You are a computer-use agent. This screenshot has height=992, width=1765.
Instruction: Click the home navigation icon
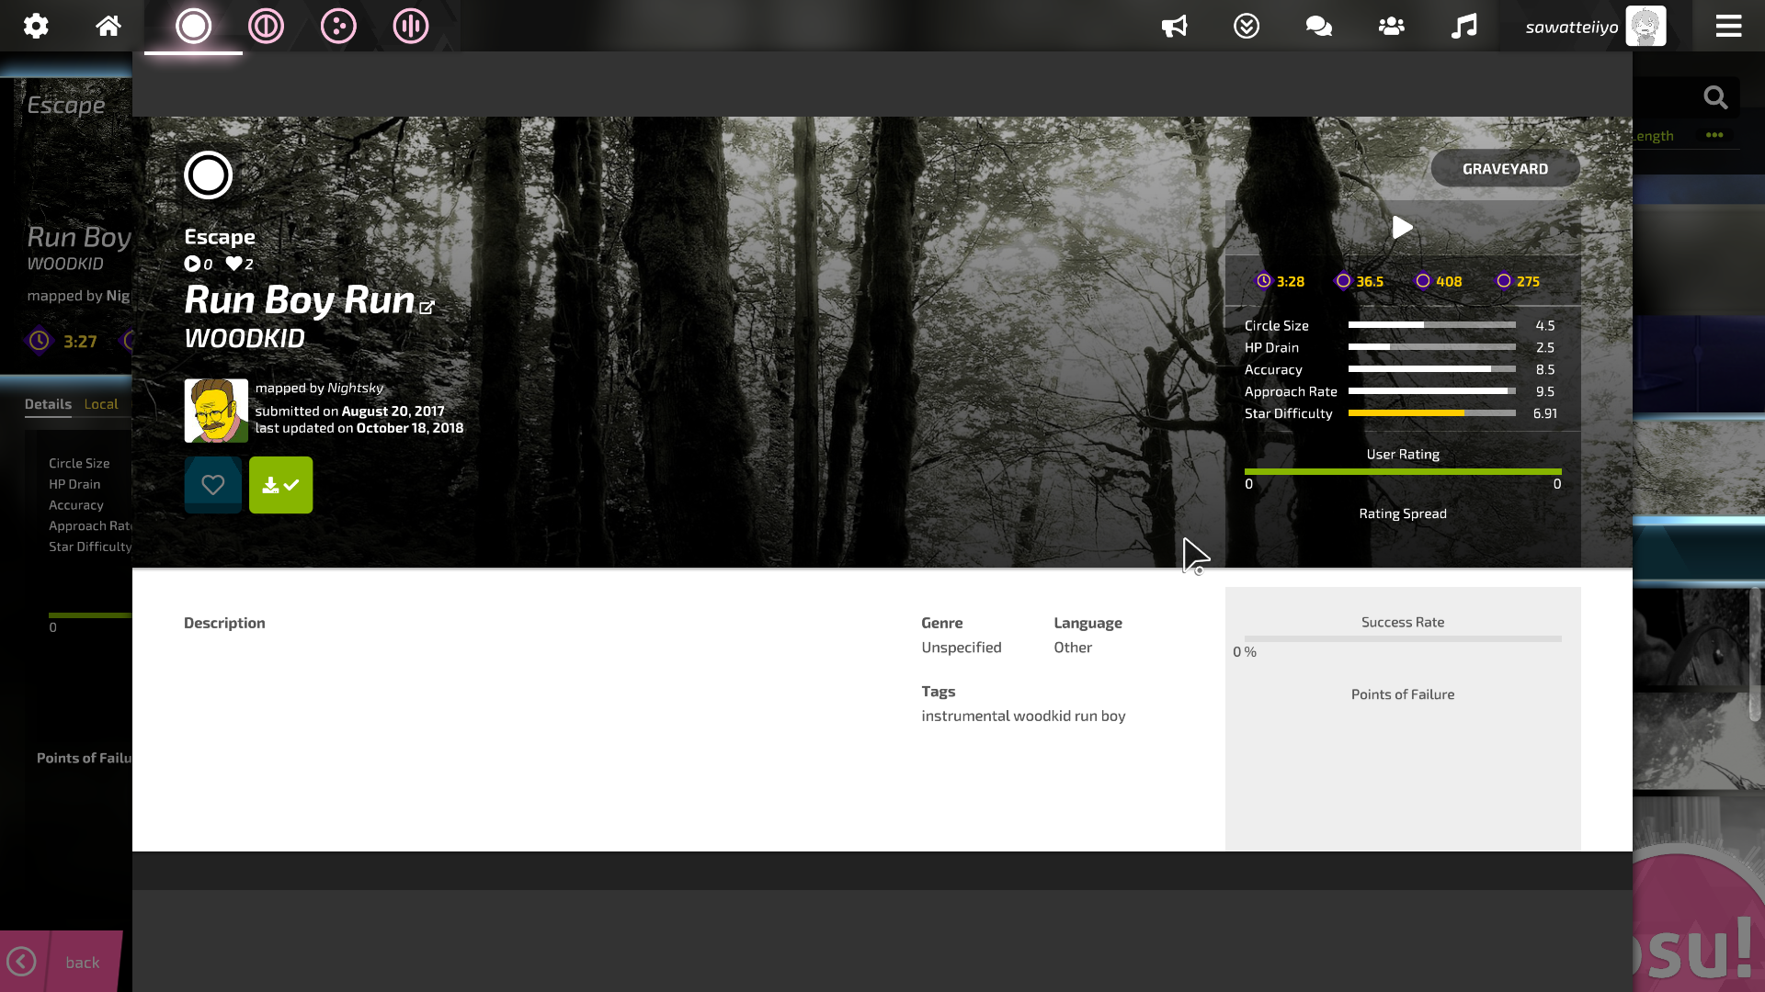coord(108,26)
